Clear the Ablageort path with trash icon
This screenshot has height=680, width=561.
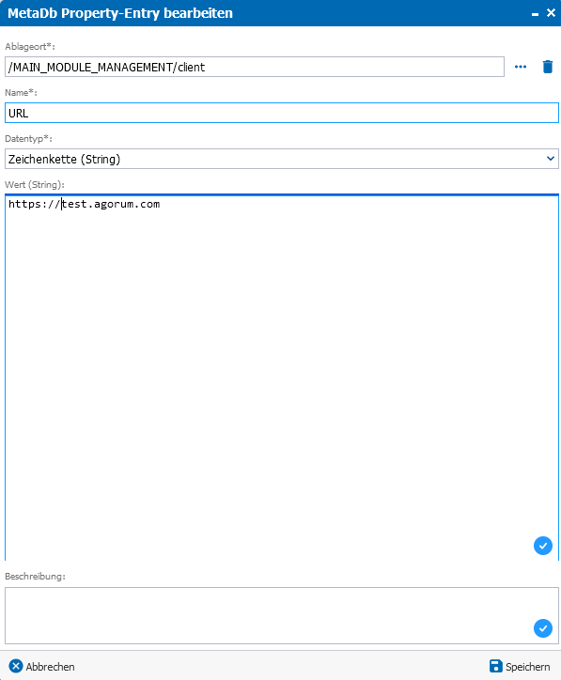tap(548, 67)
